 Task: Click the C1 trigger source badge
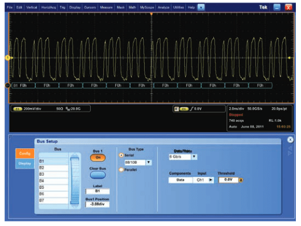click(184, 109)
